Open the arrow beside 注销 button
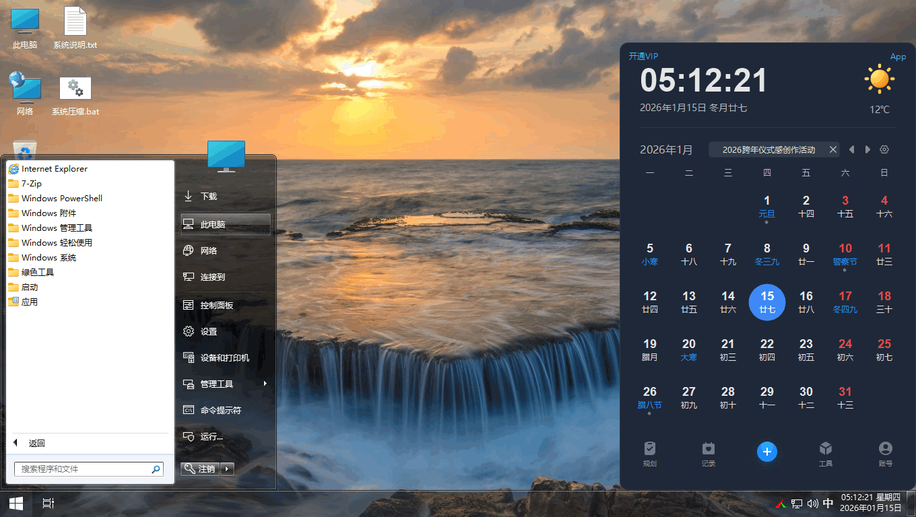Viewport: 916px width, 517px height. [x=228, y=469]
